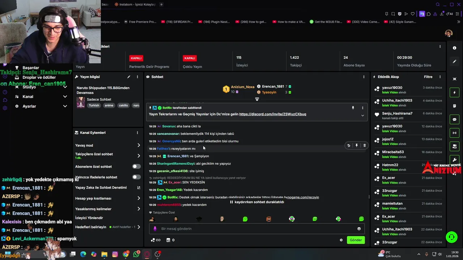Click İzleyici Yönlendir action

(x=89, y=218)
